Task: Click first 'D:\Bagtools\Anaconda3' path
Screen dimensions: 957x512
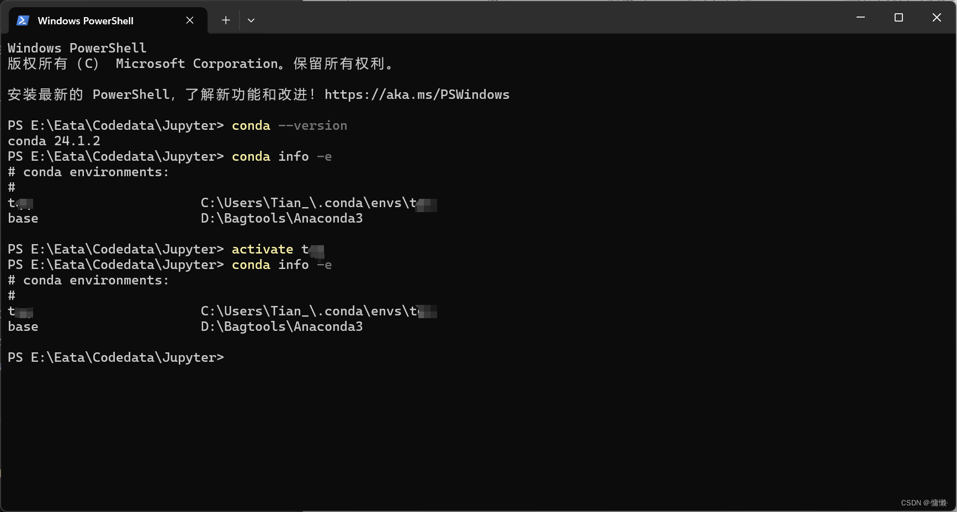Action: tap(282, 218)
